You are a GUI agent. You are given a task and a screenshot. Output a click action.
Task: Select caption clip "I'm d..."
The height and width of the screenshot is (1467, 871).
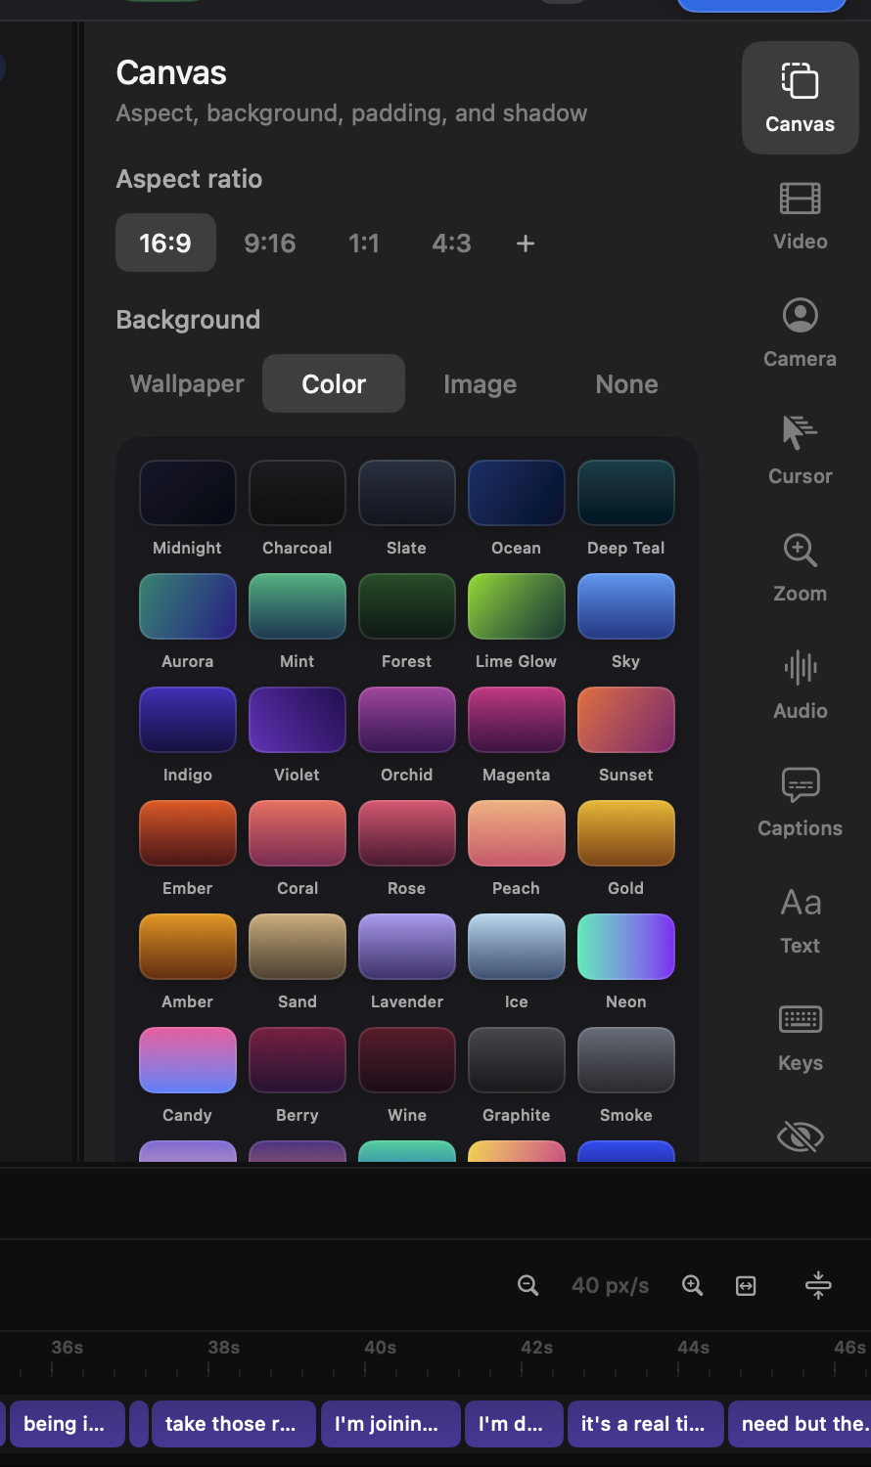click(x=515, y=1424)
